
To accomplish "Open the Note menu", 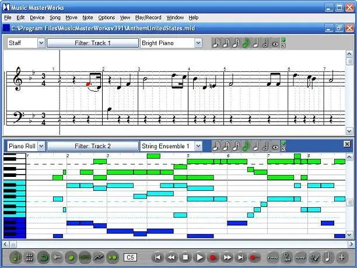I will [x=87, y=18].
